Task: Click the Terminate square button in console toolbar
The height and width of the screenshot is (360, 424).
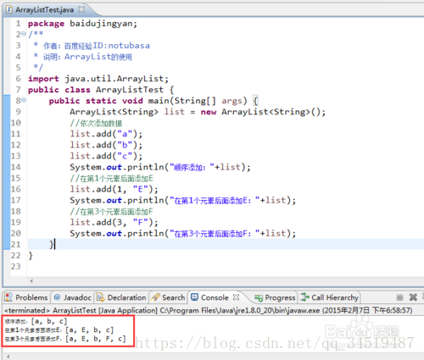Action: pos(399,297)
